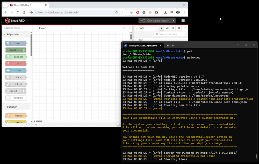259x164 pixels.
Task: Collapse the Flow section in Info panel
Action: (x=136, y=40)
